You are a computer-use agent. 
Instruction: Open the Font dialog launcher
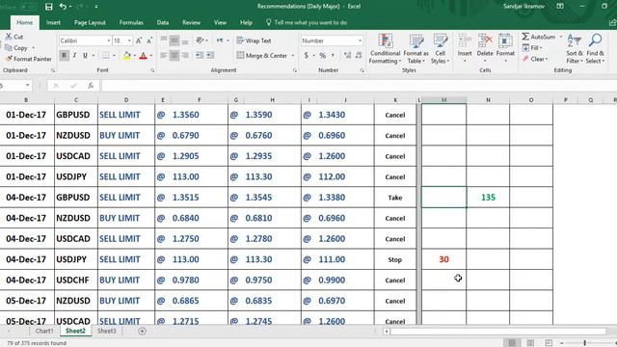pyautogui.click(x=152, y=70)
